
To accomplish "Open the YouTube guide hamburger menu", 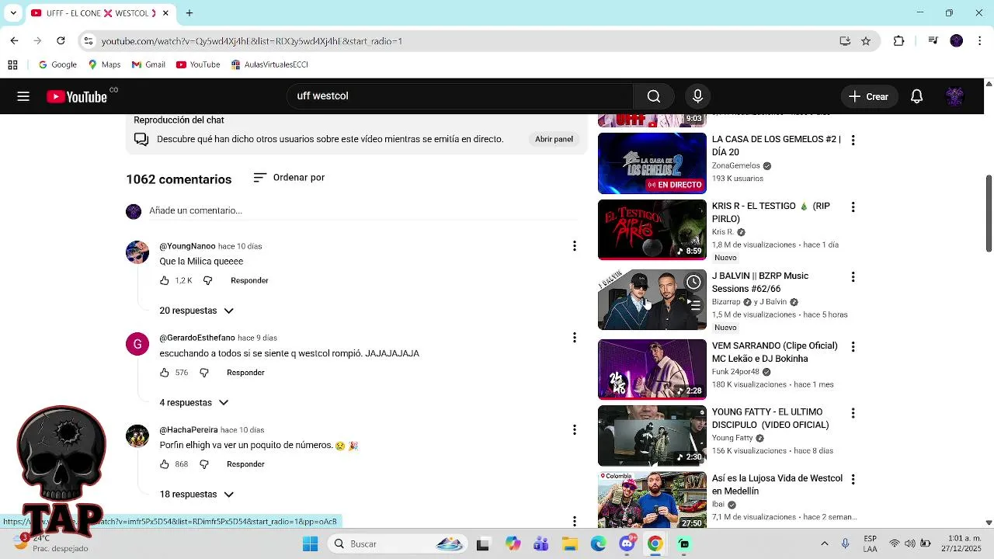I will point(23,96).
